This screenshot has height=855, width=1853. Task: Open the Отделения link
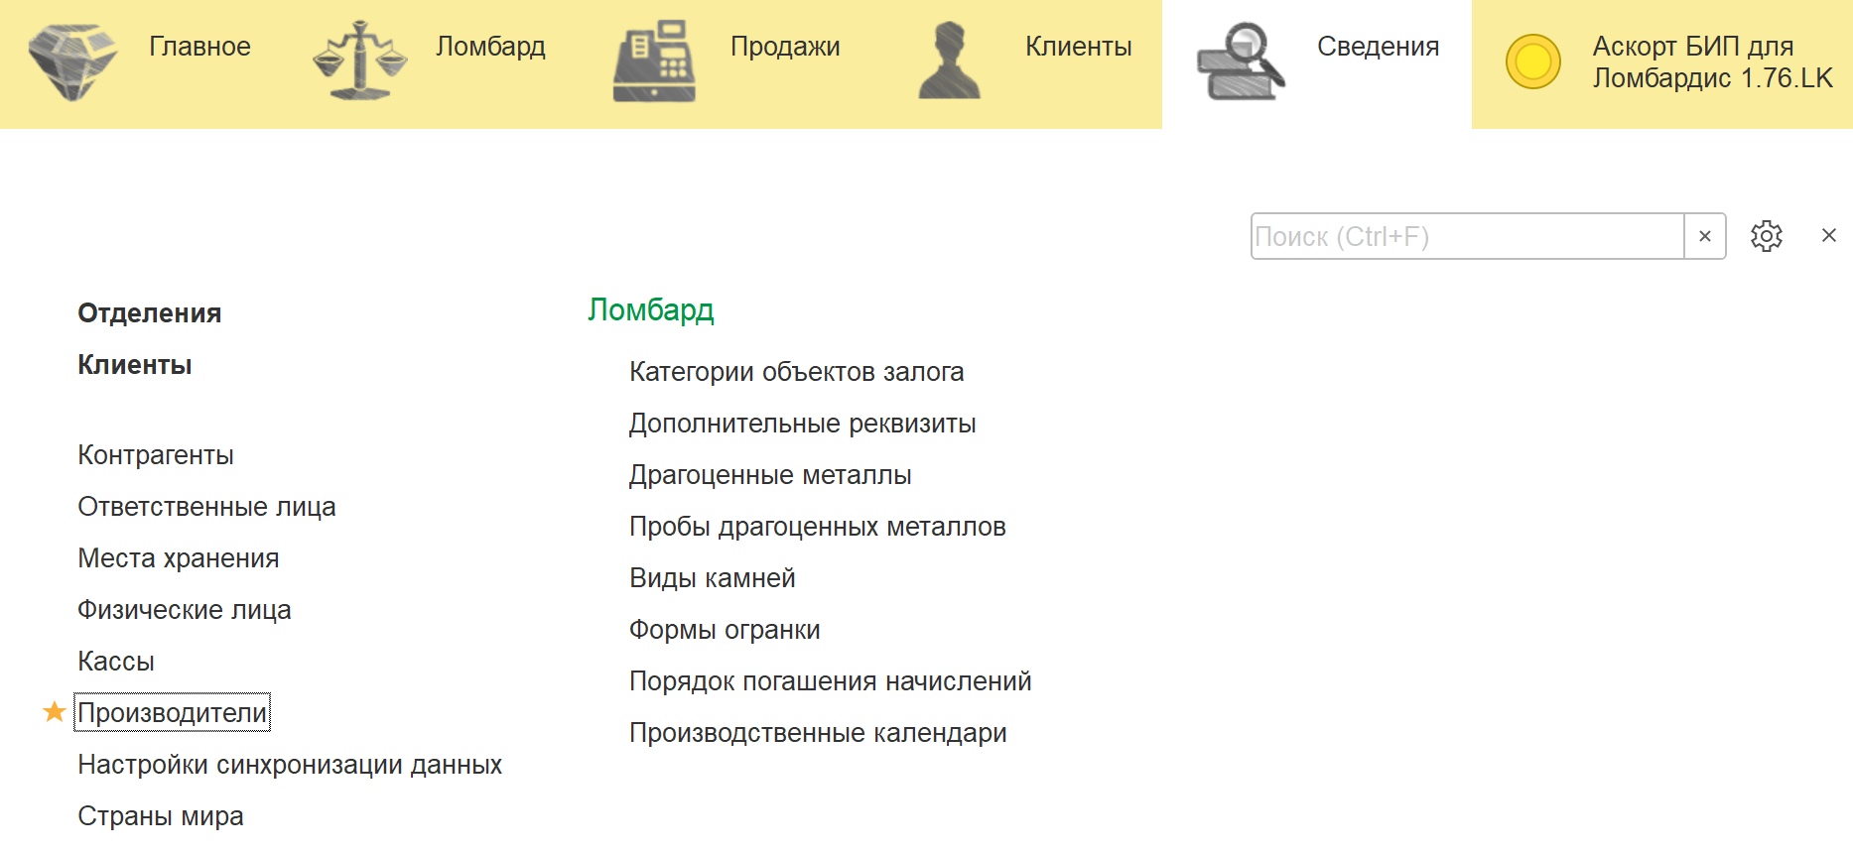pos(150,313)
